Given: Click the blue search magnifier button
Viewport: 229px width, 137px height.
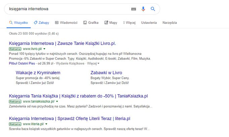Looking at the screenshot, I should click(x=153, y=9).
